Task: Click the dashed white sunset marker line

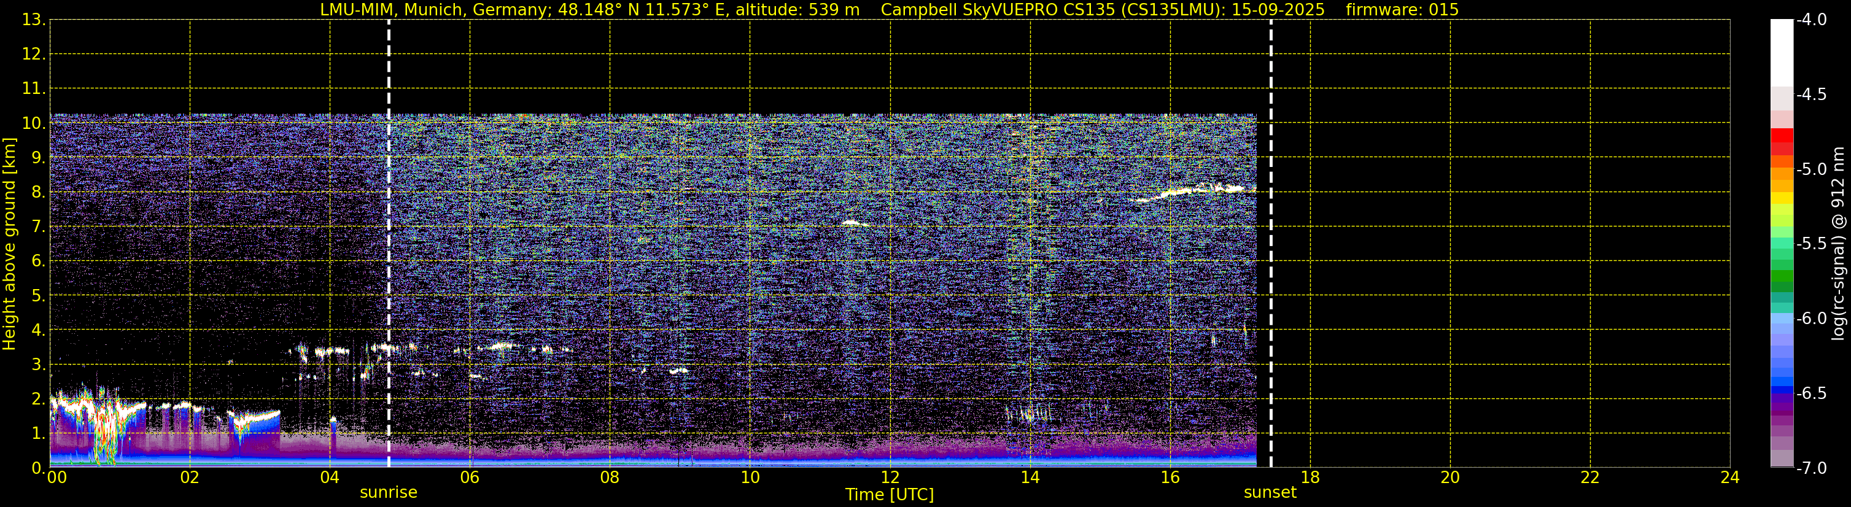Action: pyautogui.click(x=1270, y=244)
